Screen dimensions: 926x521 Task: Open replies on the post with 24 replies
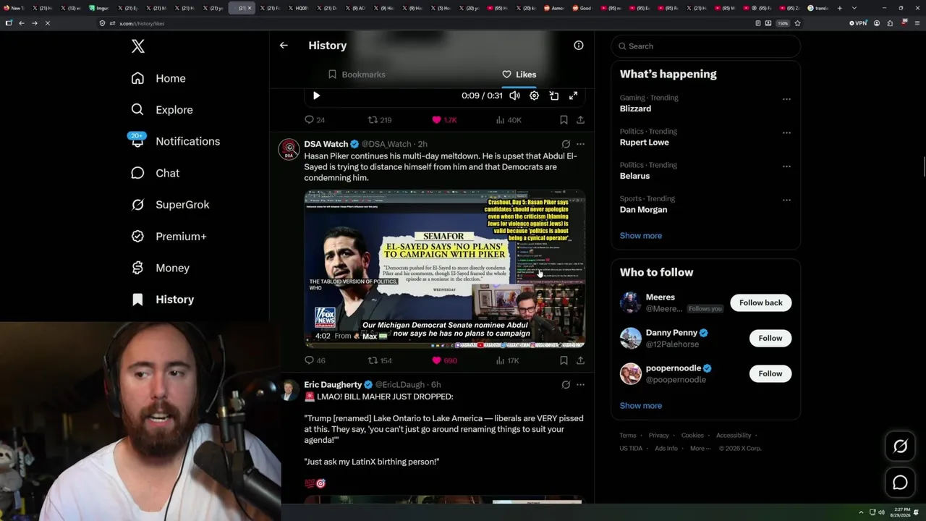315,120
